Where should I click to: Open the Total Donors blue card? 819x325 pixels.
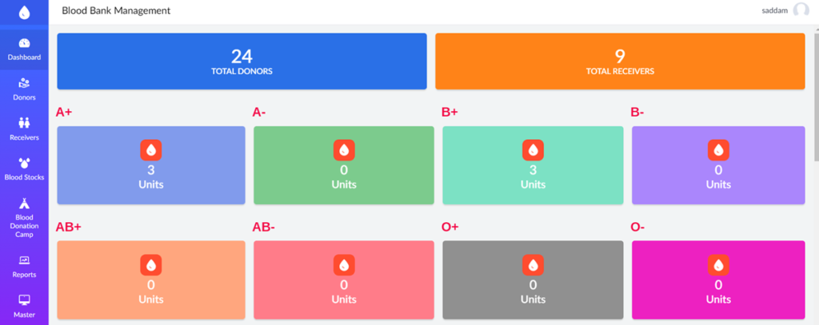pyautogui.click(x=241, y=61)
